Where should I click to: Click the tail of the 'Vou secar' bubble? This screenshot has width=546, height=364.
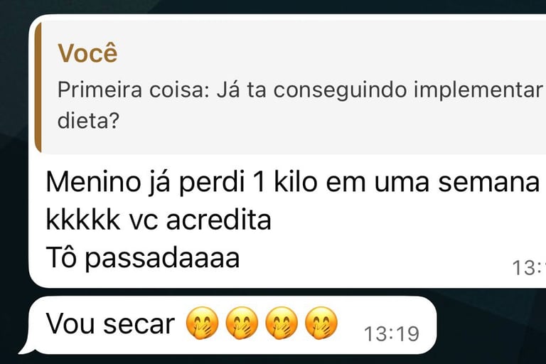(x=26, y=348)
